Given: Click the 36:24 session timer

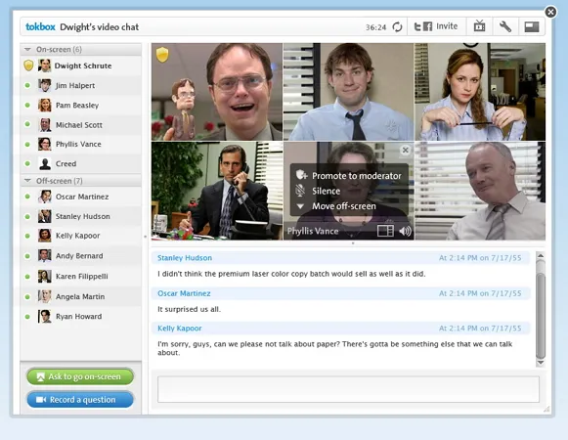Looking at the screenshot, I should tap(375, 27).
